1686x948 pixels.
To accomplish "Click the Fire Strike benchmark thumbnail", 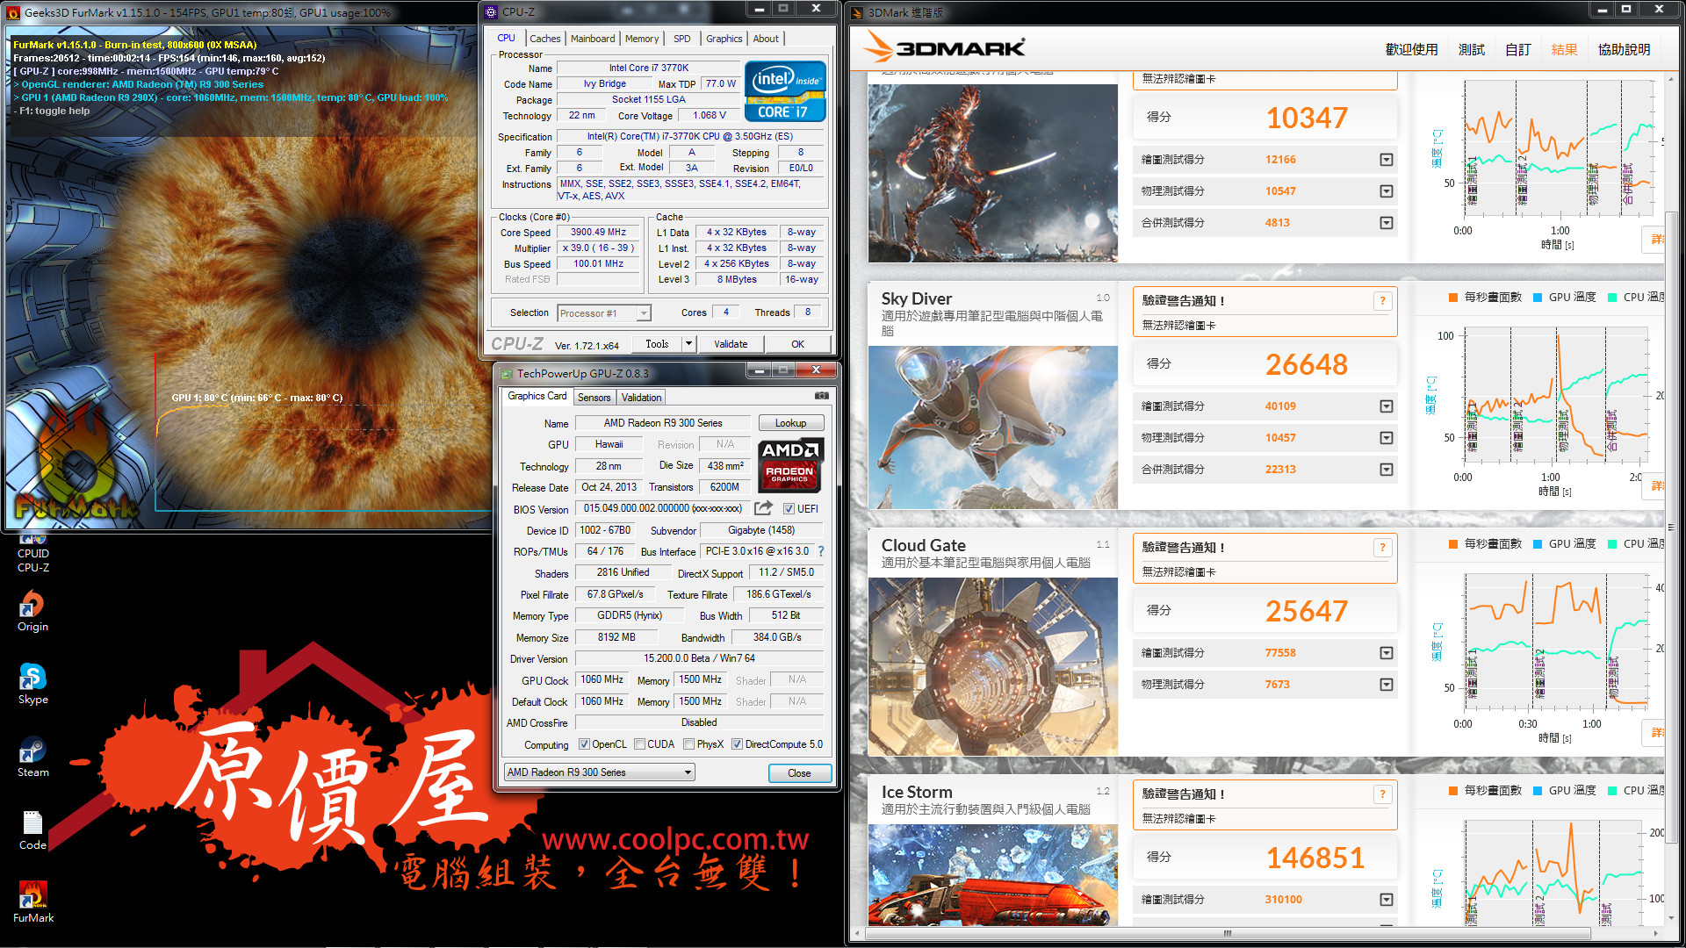I will pyautogui.click(x=992, y=173).
